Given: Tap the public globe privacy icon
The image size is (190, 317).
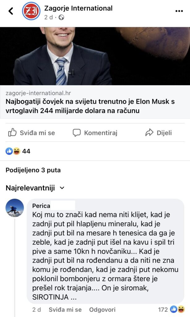Looking at the screenshot, I should point(61,17).
